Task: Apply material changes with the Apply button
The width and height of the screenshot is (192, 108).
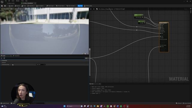Action: [11, 6]
